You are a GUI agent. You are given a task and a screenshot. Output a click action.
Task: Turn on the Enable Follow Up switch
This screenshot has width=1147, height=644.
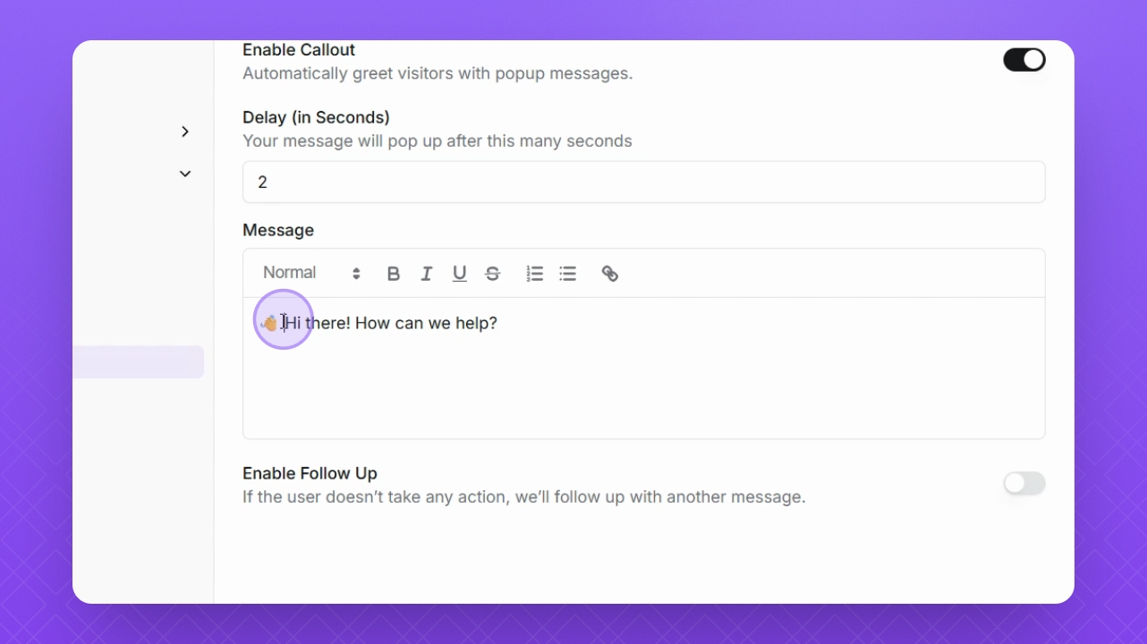click(1024, 484)
